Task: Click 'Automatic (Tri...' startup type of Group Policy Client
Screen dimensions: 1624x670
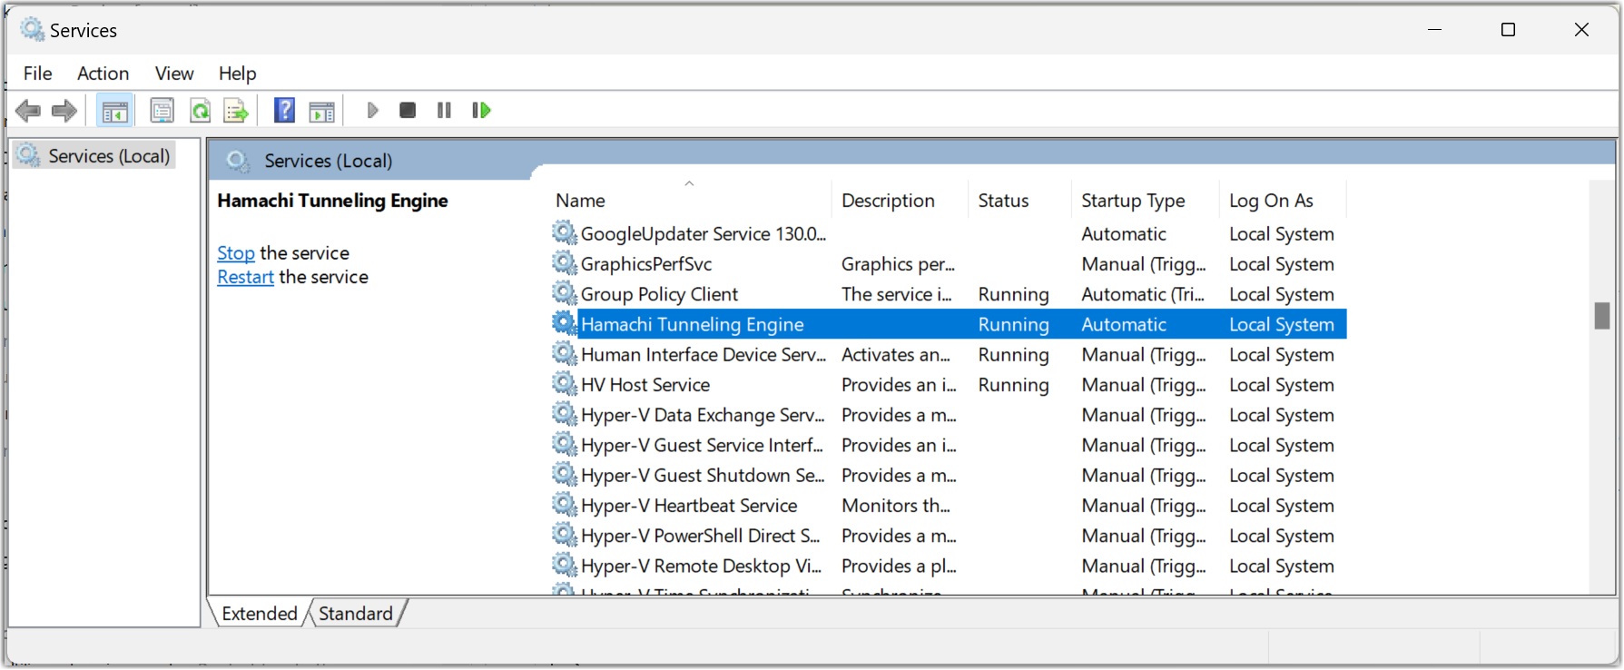Action: pyautogui.click(x=1143, y=294)
